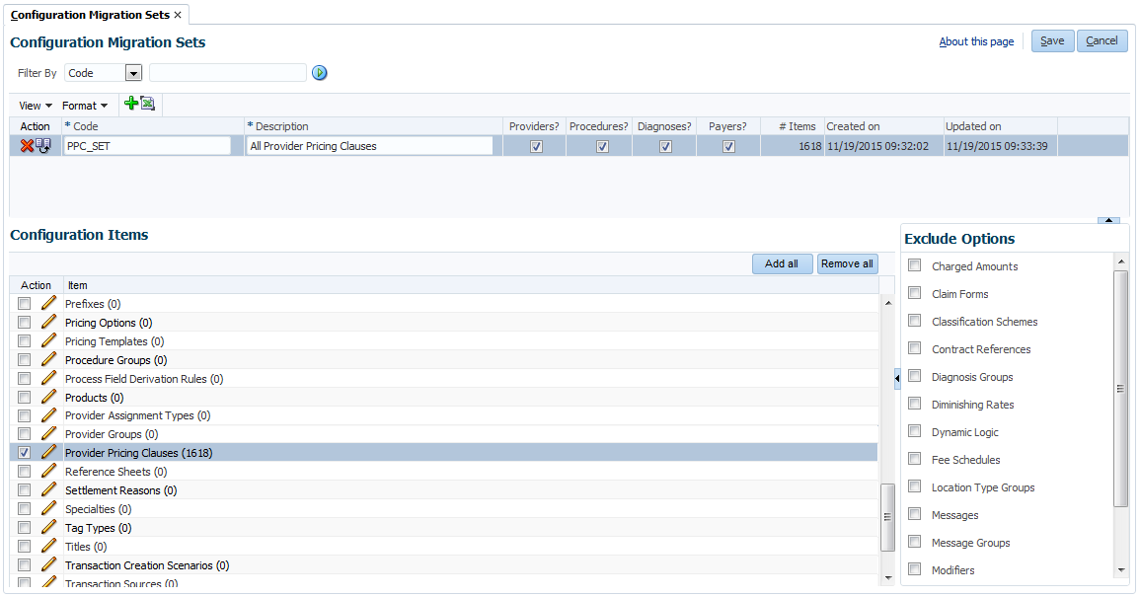Image resolution: width=1140 pixels, height=597 pixels.
Task: Edit pencil for Provider Assignment Types
Action: click(48, 415)
